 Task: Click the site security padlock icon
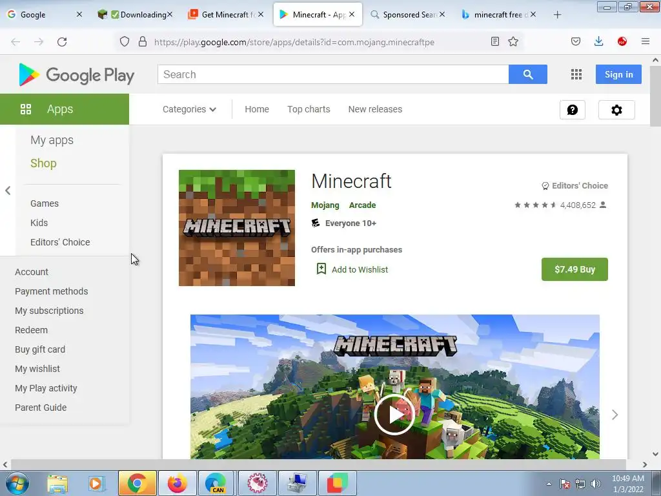[x=143, y=41]
